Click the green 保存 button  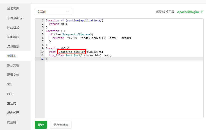click(41, 125)
